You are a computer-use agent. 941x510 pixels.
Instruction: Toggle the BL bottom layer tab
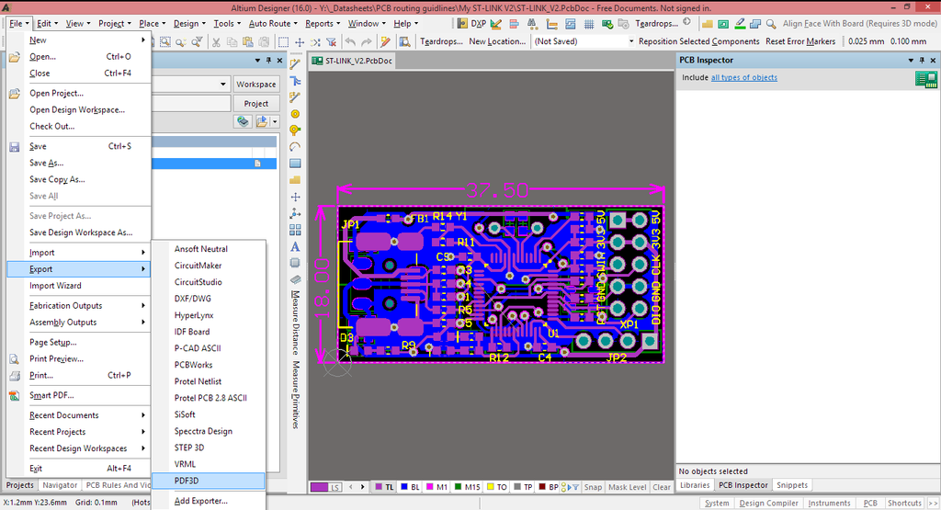click(410, 487)
